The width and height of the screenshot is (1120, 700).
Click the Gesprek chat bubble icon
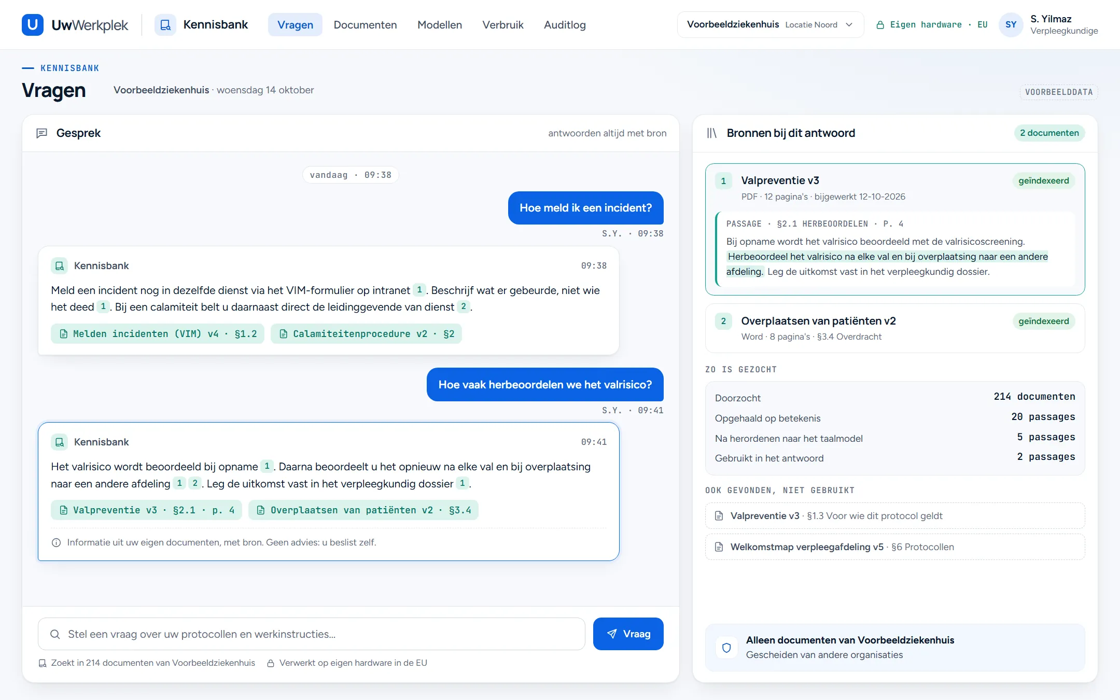click(42, 133)
